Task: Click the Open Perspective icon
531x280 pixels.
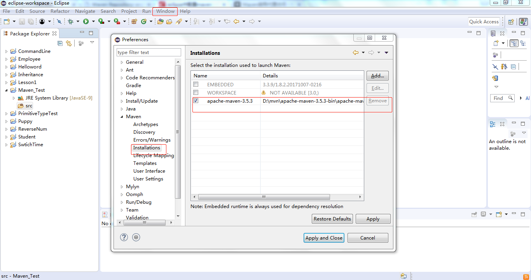Action: (x=511, y=22)
